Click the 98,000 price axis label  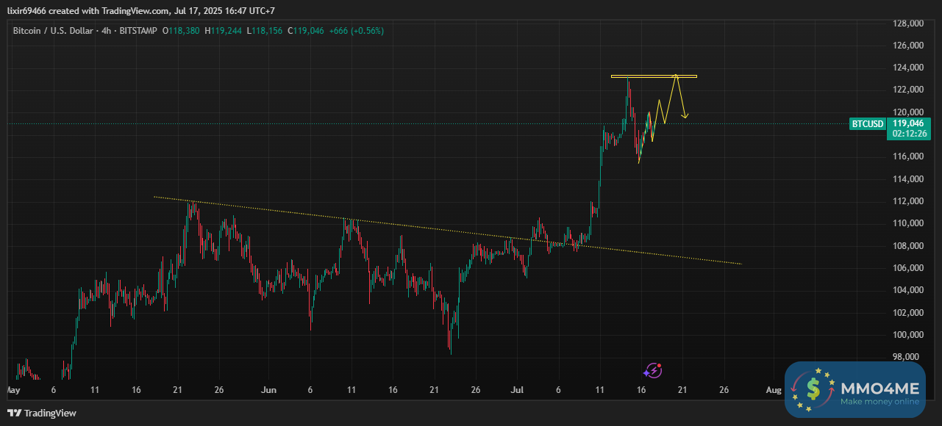tap(909, 357)
